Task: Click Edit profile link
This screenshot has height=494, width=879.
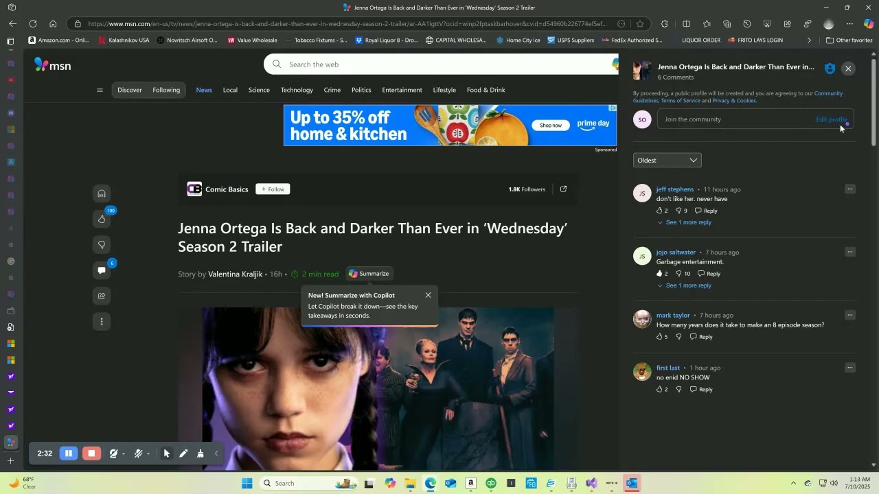Action: point(831,119)
